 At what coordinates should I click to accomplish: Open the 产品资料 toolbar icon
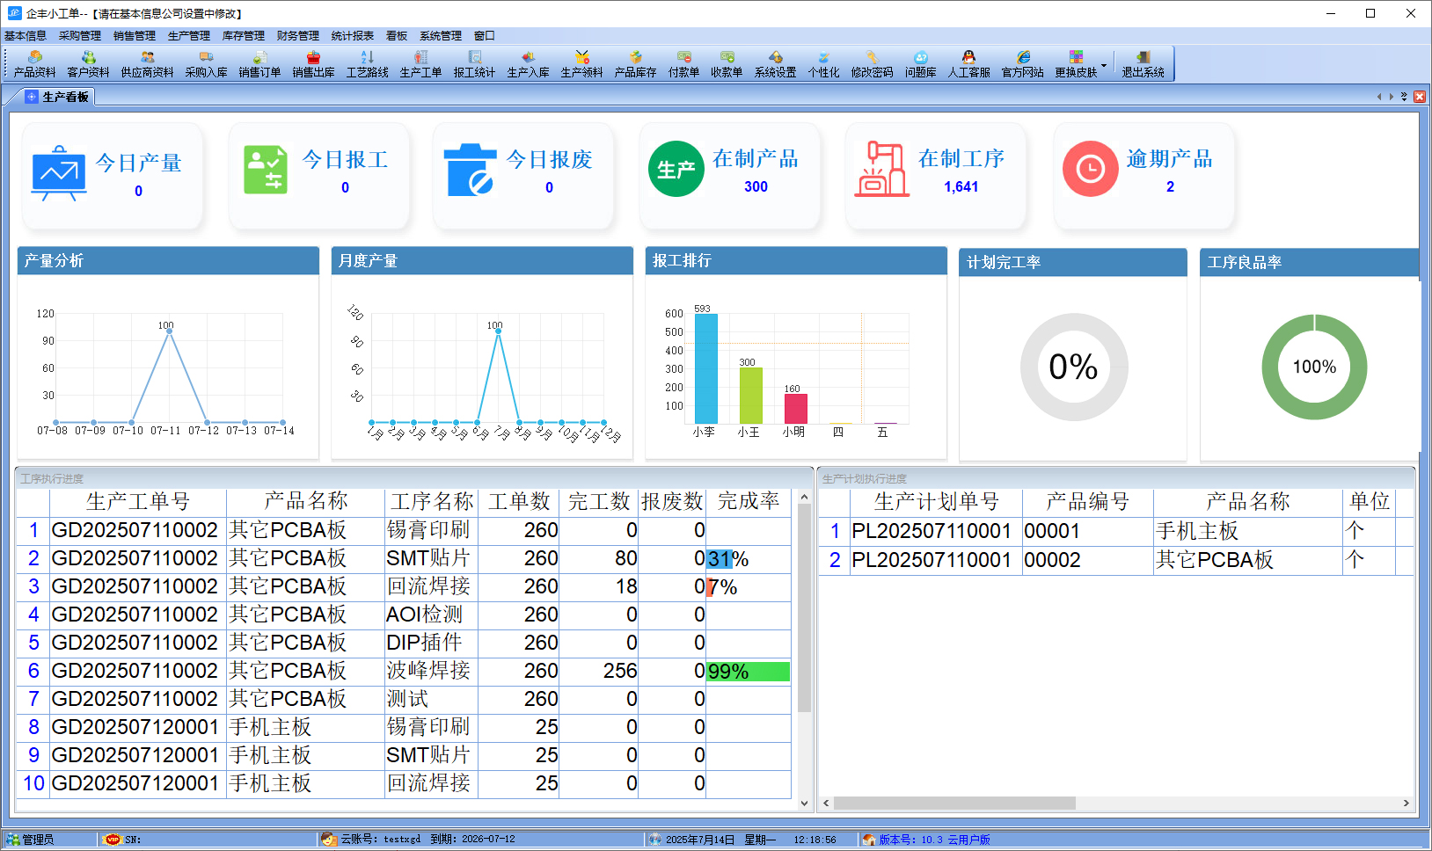click(x=35, y=64)
